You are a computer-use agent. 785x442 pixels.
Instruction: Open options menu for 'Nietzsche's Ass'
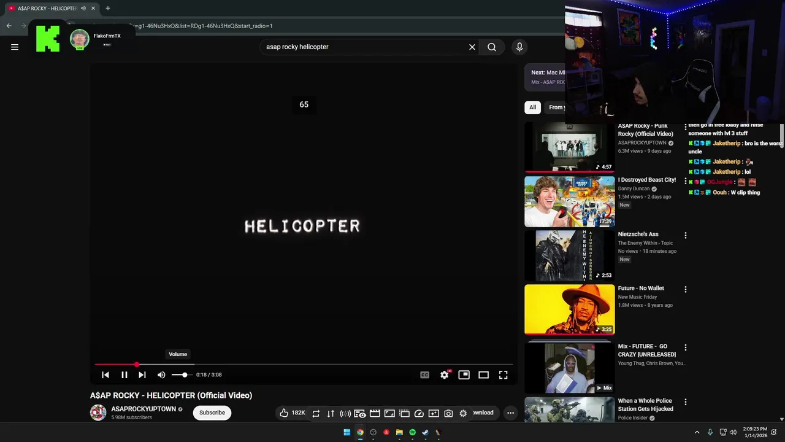click(x=686, y=235)
